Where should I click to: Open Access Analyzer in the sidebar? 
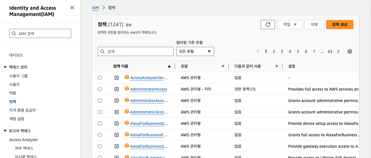click(24, 140)
